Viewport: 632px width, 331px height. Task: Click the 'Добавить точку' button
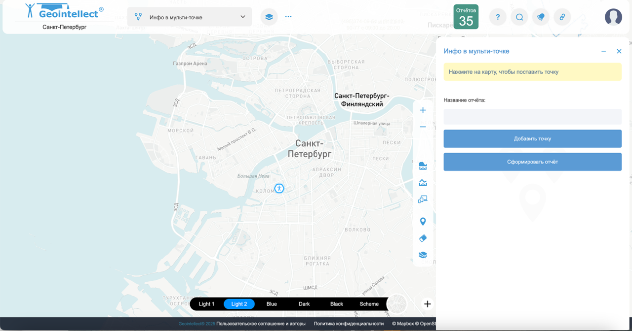[x=532, y=139]
